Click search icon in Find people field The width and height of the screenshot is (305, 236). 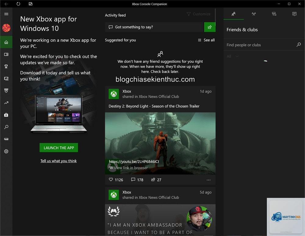coord(299,45)
